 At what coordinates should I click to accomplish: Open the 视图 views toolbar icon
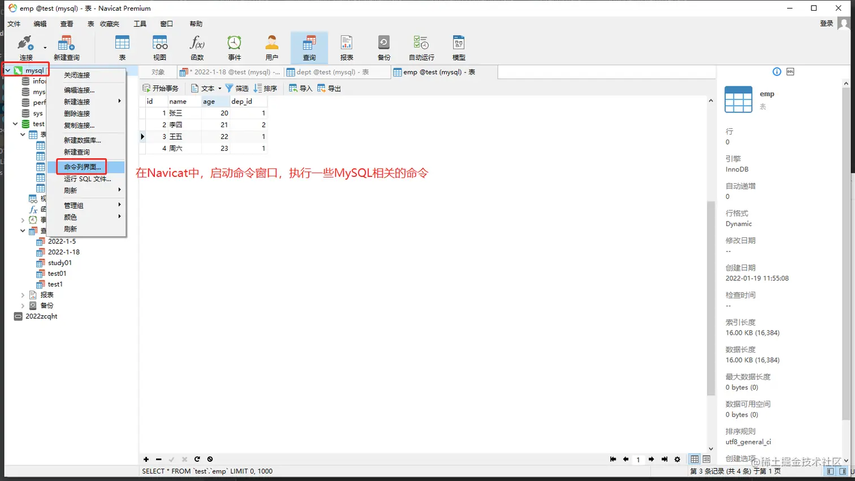pyautogui.click(x=160, y=47)
